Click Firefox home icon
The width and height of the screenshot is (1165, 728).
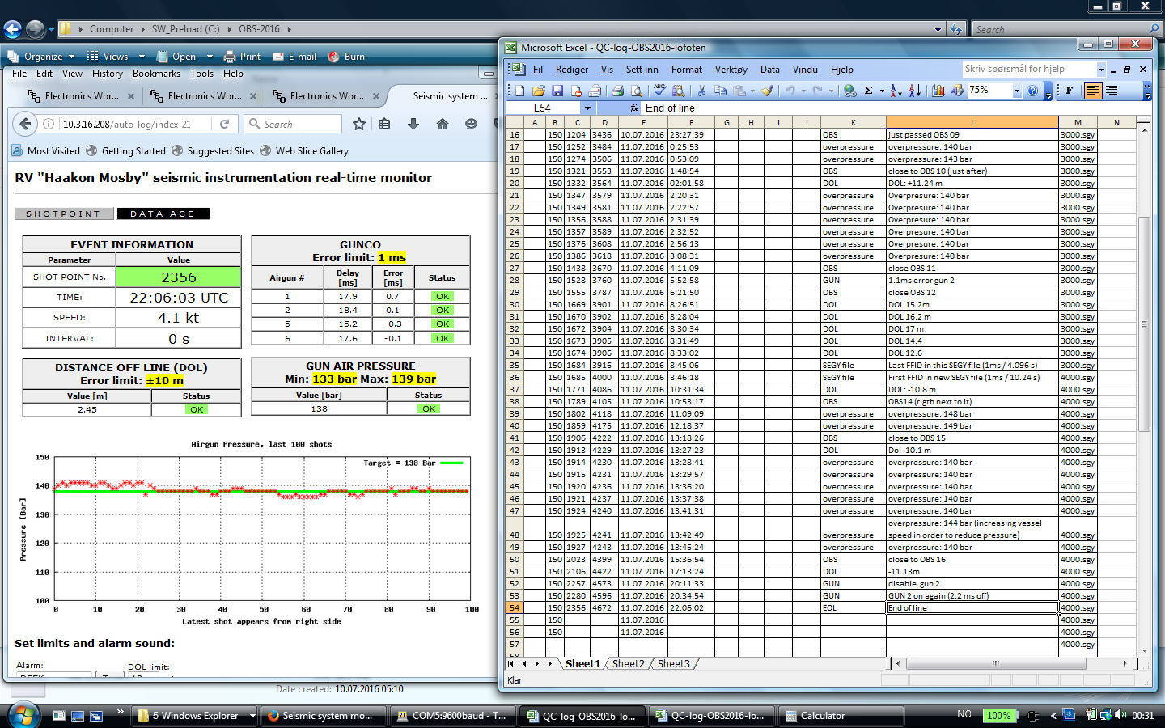(442, 124)
